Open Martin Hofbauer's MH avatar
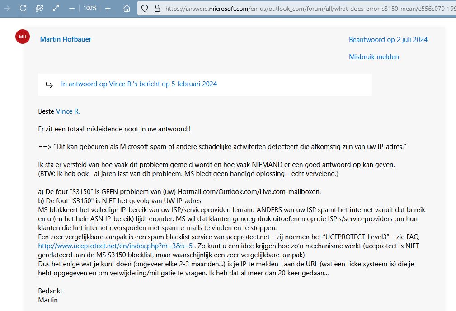 [x=23, y=37]
